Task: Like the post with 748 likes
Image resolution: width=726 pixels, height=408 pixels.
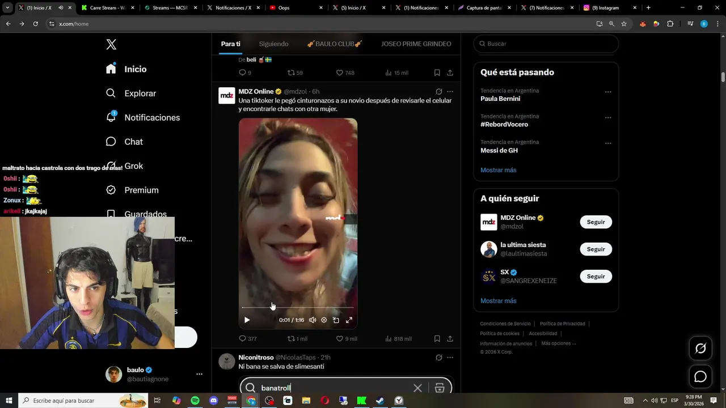Action: pos(345,73)
